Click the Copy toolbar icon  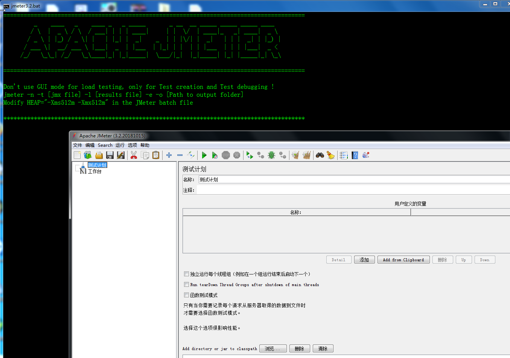[x=145, y=155]
